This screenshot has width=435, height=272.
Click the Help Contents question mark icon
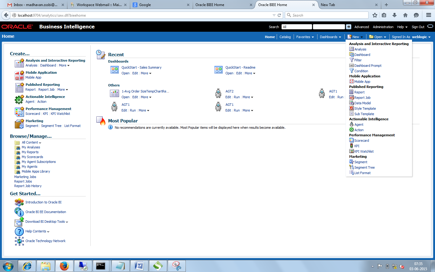[19, 232]
